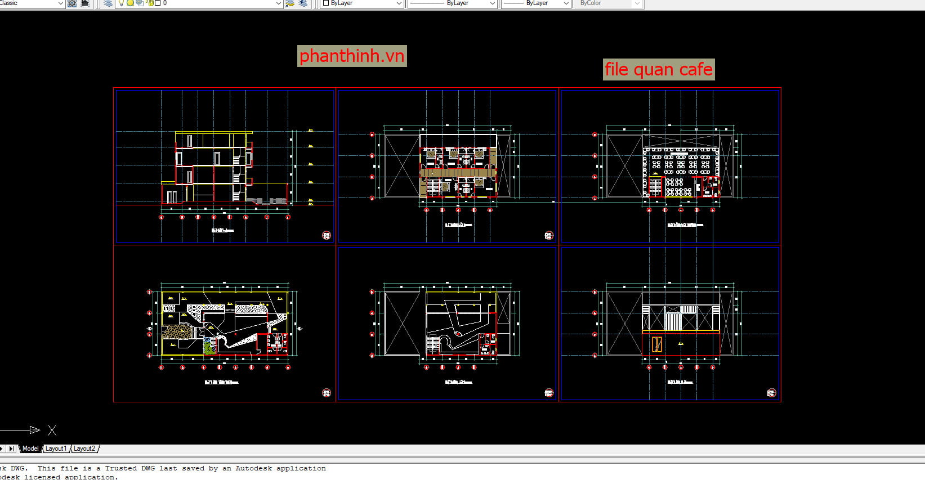Image resolution: width=925 pixels, height=480 pixels.
Task: Expand the layer 0 dropdown list
Action: (x=278, y=3)
